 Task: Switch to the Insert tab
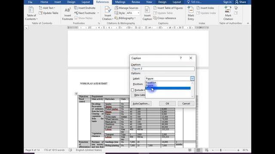(x=58, y=2)
